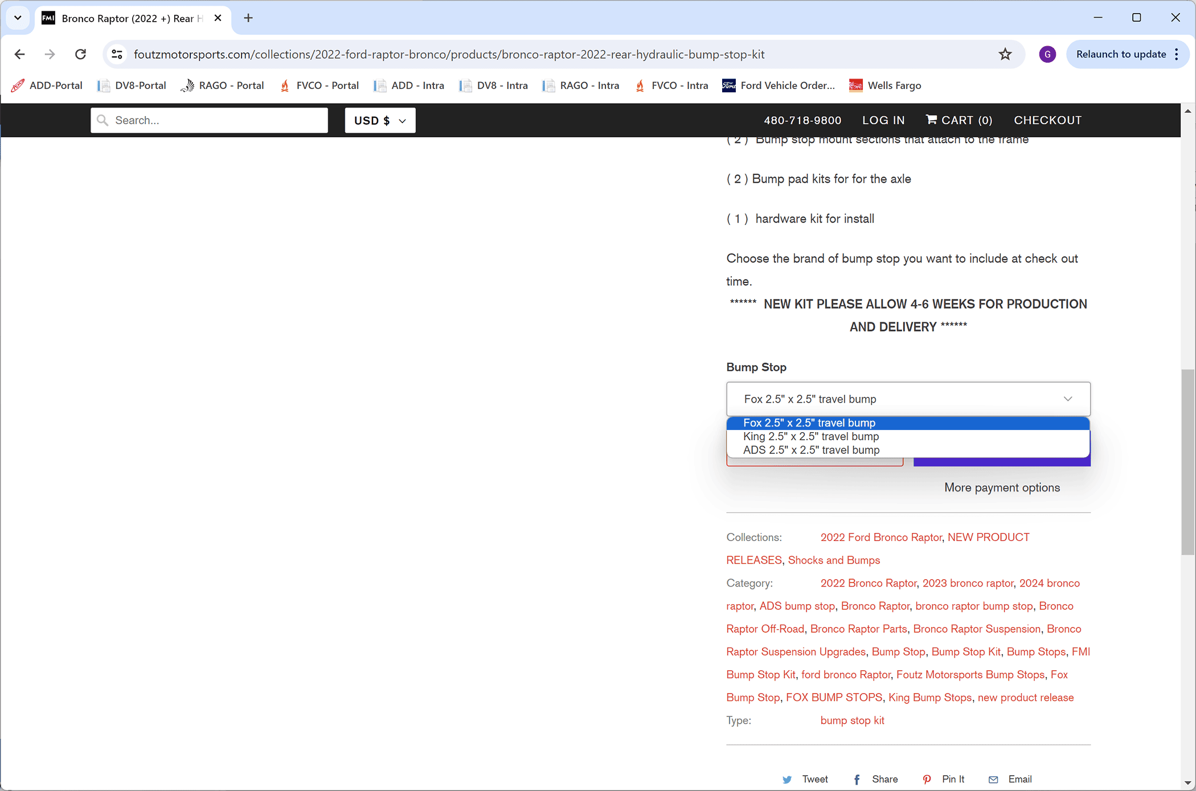Click More payment options link

1002,487
